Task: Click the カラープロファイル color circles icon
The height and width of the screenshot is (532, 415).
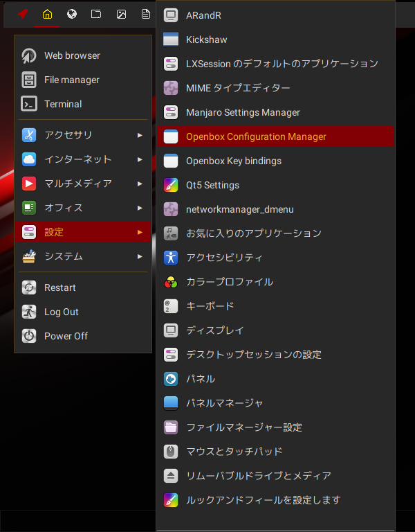Action: [171, 282]
